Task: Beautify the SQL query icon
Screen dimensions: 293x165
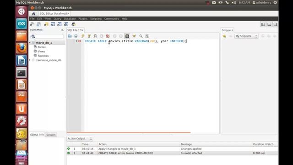Action: [134, 36]
